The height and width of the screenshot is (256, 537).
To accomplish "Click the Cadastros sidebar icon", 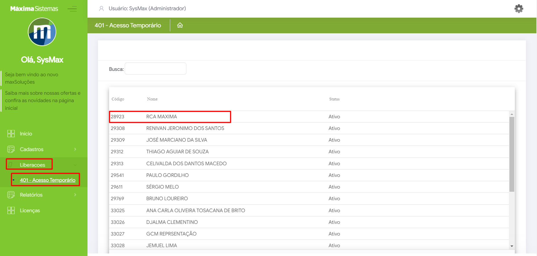I will coord(11,149).
